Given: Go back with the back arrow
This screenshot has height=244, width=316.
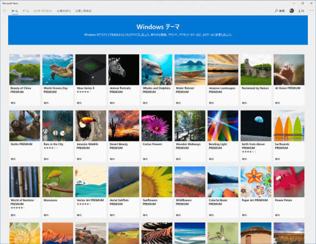Looking at the screenshot, I should coord(5,11).
